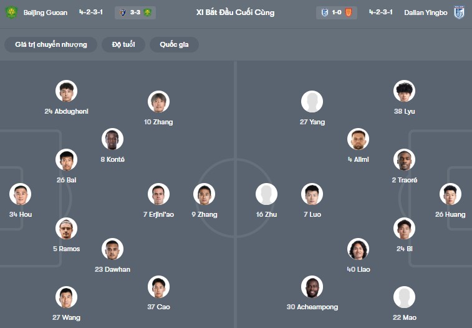This screenshot has width=472, height=328.
Task: Select the Quốc gia filter
Action: [174, 44]
